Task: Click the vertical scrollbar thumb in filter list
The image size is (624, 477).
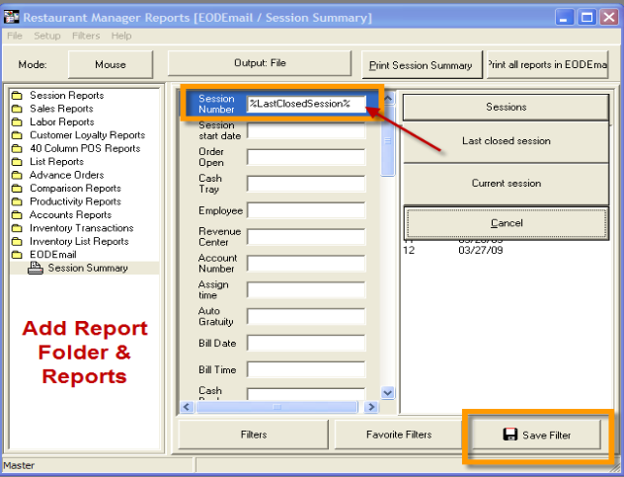Action: click(388, 140)
